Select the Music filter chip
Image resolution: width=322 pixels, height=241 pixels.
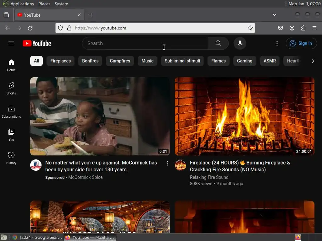147,61
